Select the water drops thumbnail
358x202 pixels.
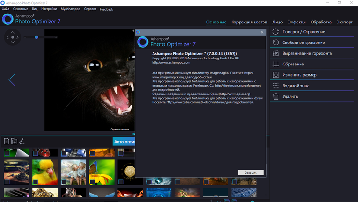coord(244,193)
